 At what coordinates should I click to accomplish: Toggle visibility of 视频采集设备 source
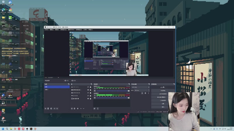coord(88,93)
